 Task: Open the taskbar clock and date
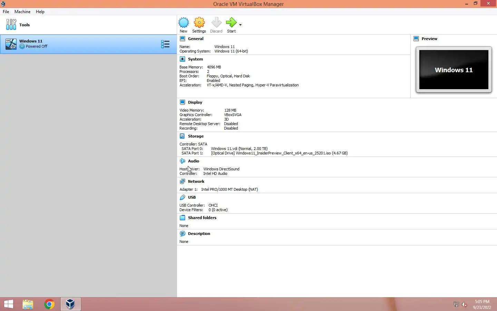click(482, 304)
